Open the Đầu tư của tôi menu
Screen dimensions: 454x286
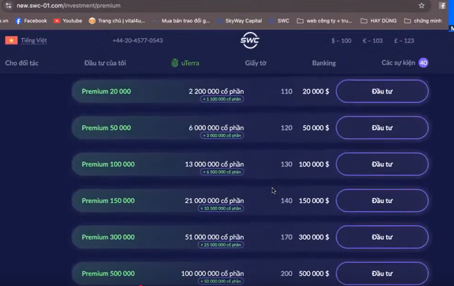pos(105,63)
